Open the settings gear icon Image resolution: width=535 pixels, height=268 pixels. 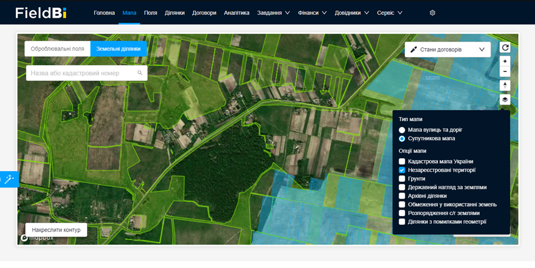click(x=432, y=13)
